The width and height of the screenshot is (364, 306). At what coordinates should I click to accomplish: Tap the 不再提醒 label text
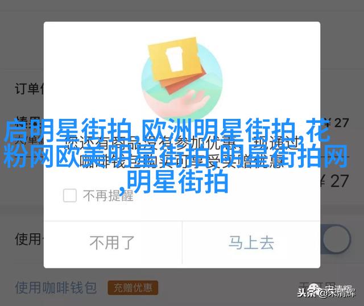tap(108, 196)
